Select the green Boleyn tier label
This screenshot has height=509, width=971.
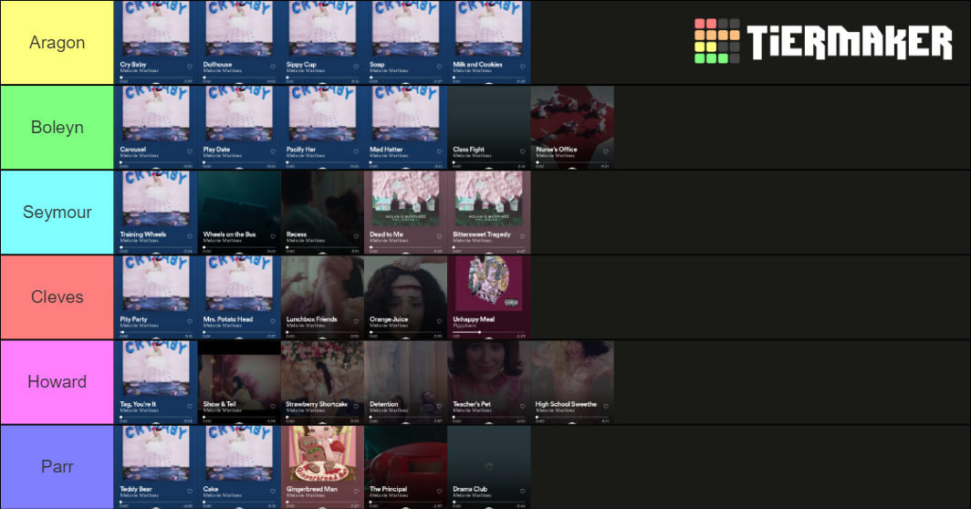(x=57, y=127)
